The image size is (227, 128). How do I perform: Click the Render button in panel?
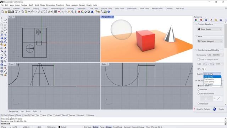click(x=221, y=109)
